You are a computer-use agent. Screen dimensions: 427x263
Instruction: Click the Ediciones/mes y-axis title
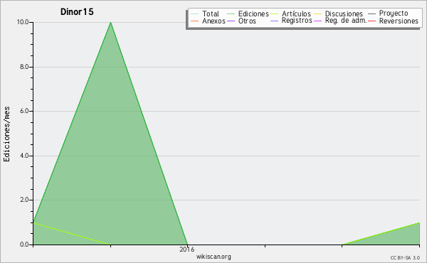6,134
